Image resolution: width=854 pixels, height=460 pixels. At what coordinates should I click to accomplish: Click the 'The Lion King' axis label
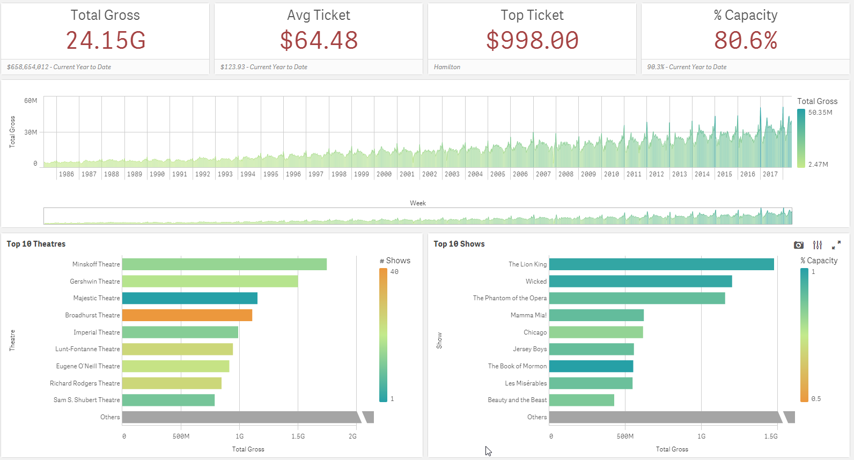click(x=528, y=264)
